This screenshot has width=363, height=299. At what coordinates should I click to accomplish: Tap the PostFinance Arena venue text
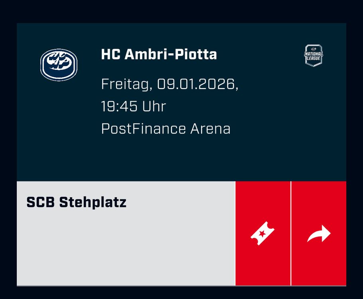[166, 129]
